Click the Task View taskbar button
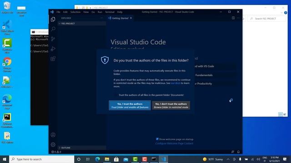The width and height of the screenshot is (291, 163). point(88,159)
